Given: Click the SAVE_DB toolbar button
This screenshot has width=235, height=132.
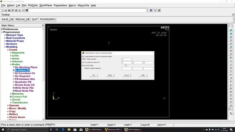Looking at the screenshot, I should point(7,19).
